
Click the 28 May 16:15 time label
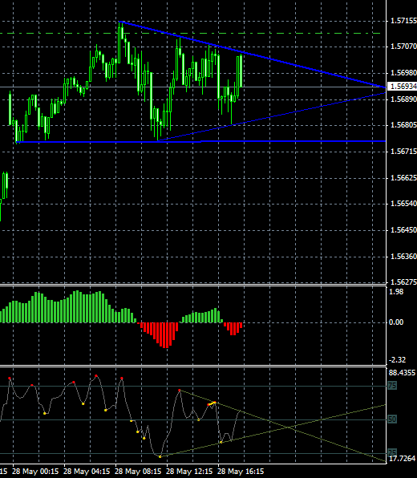(241, 472)
